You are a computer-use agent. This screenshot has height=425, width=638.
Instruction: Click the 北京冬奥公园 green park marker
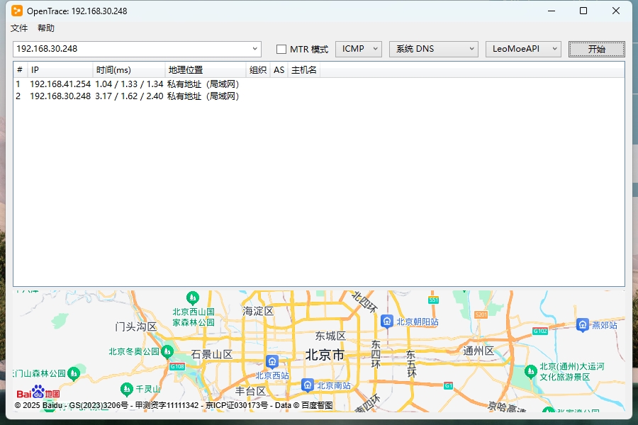[x=167, y=351]
